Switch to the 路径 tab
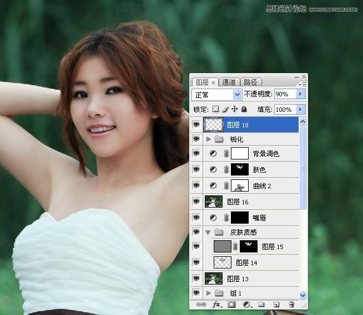 pyautogui.click(x=250, y=82)
